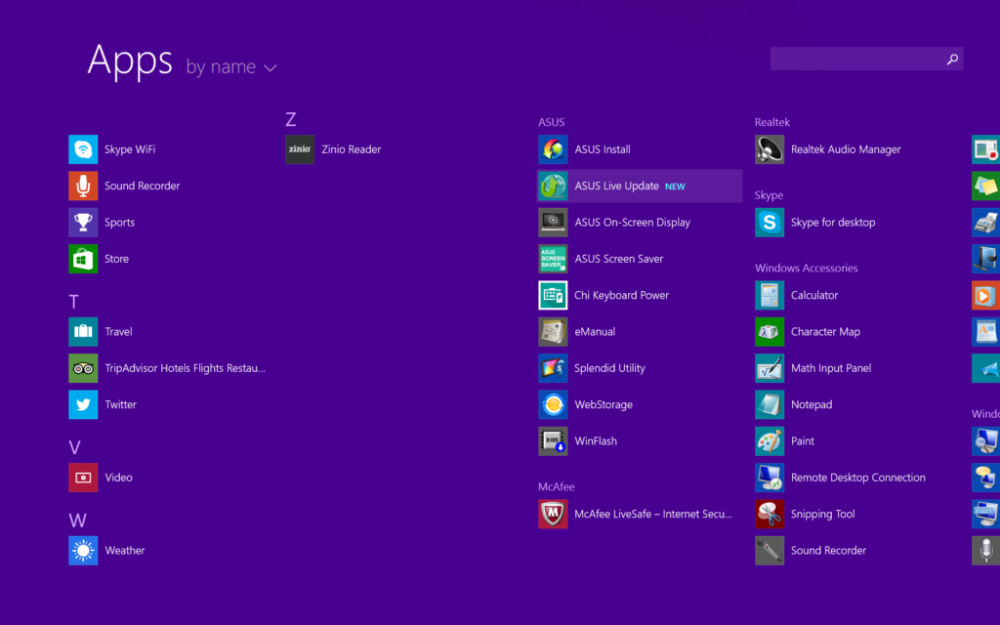Open the TripAdvisor owl icon

click(83, 368)
